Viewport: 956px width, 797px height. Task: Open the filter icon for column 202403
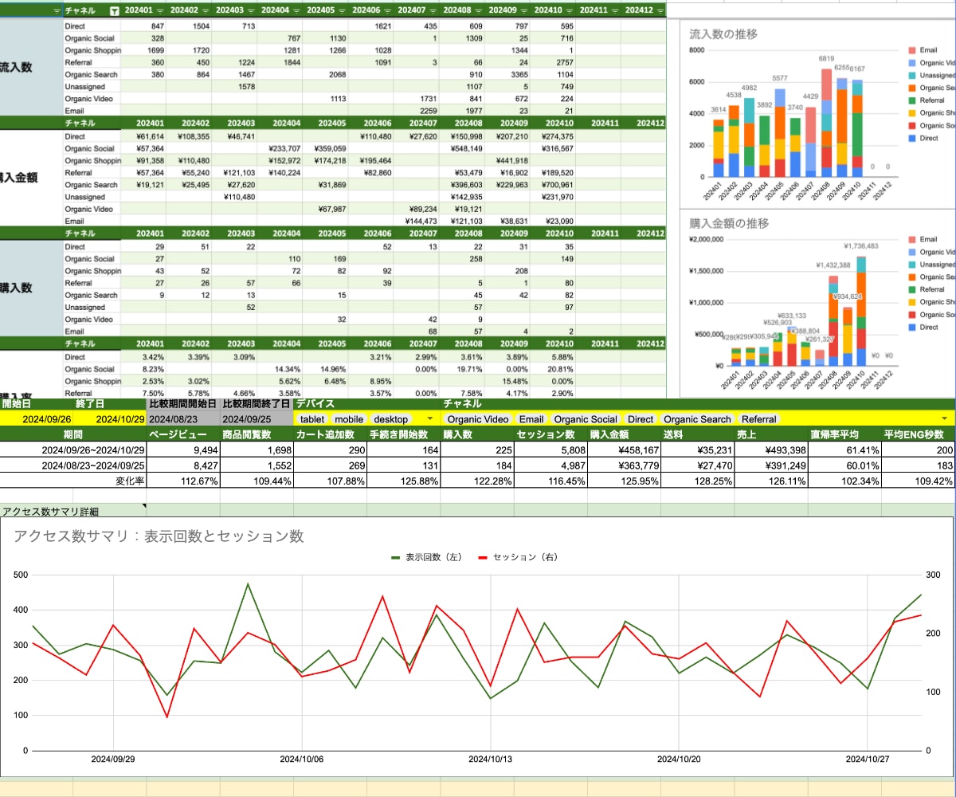tap(252, 11)
